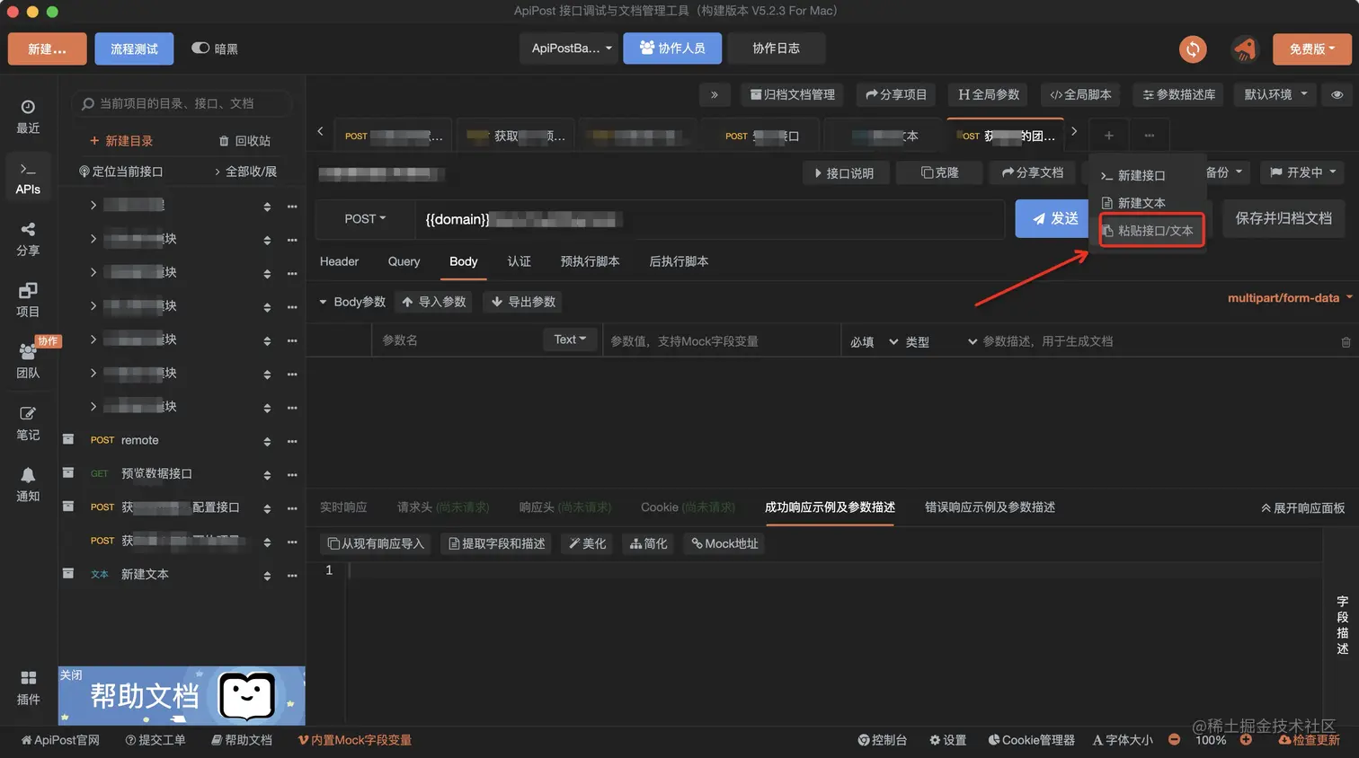Select 粘贴接口/文本 from the context menu
The image size is (1359, 758).
(x=1150, y=230)
